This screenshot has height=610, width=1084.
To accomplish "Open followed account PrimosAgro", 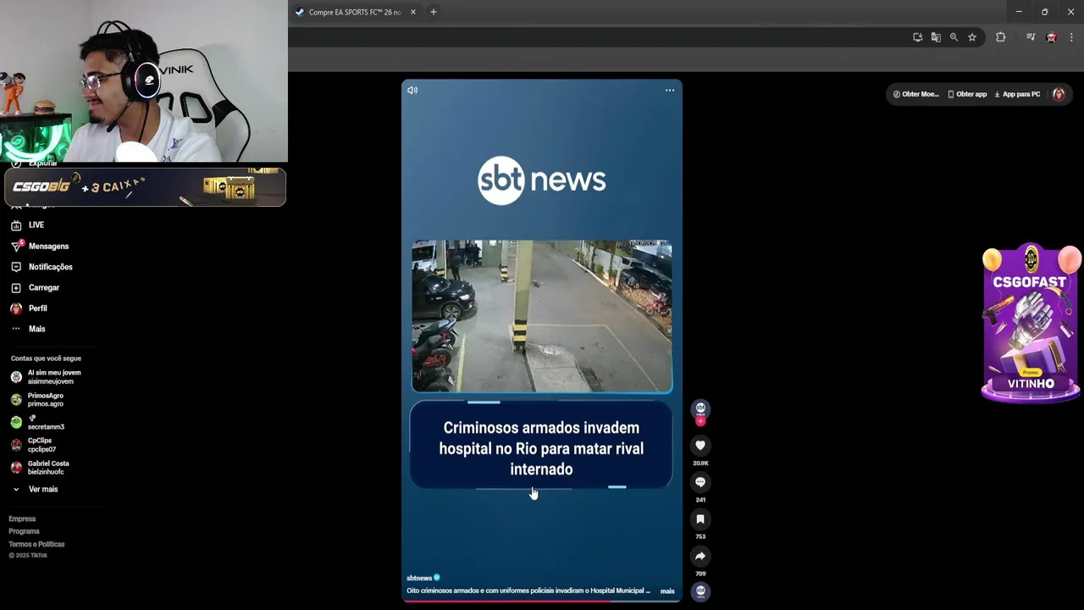I will [x=37, y=400].
